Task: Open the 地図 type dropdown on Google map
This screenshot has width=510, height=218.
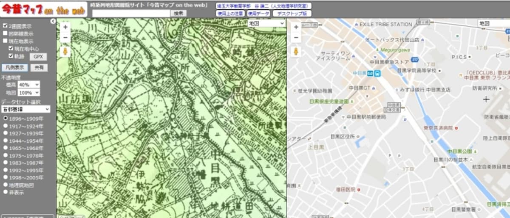Action: [x=493, y=23]
